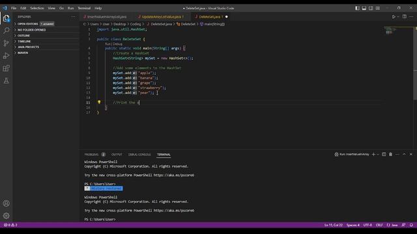Switch to InsertValueInArrayList.java tab
This screenshot has height=234, width=417.
click(107, 17)
